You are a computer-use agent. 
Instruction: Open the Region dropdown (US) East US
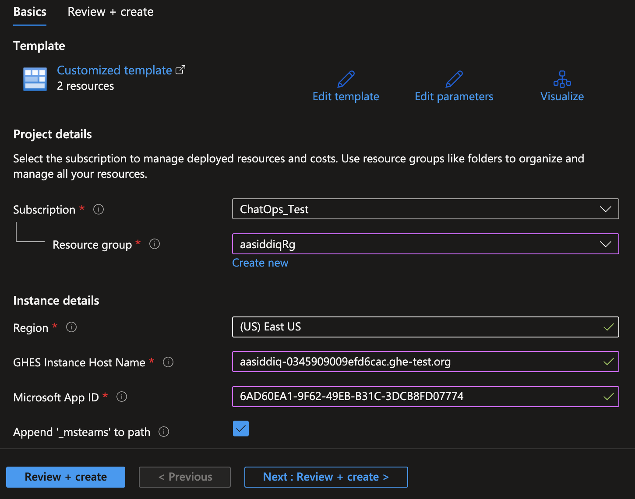coord(425,327)
